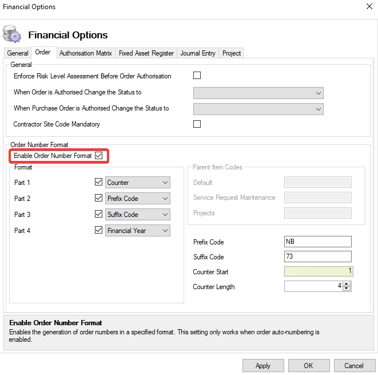
Task: Toggle the Part 1 checkbox
Action: [x=99, y=183]
